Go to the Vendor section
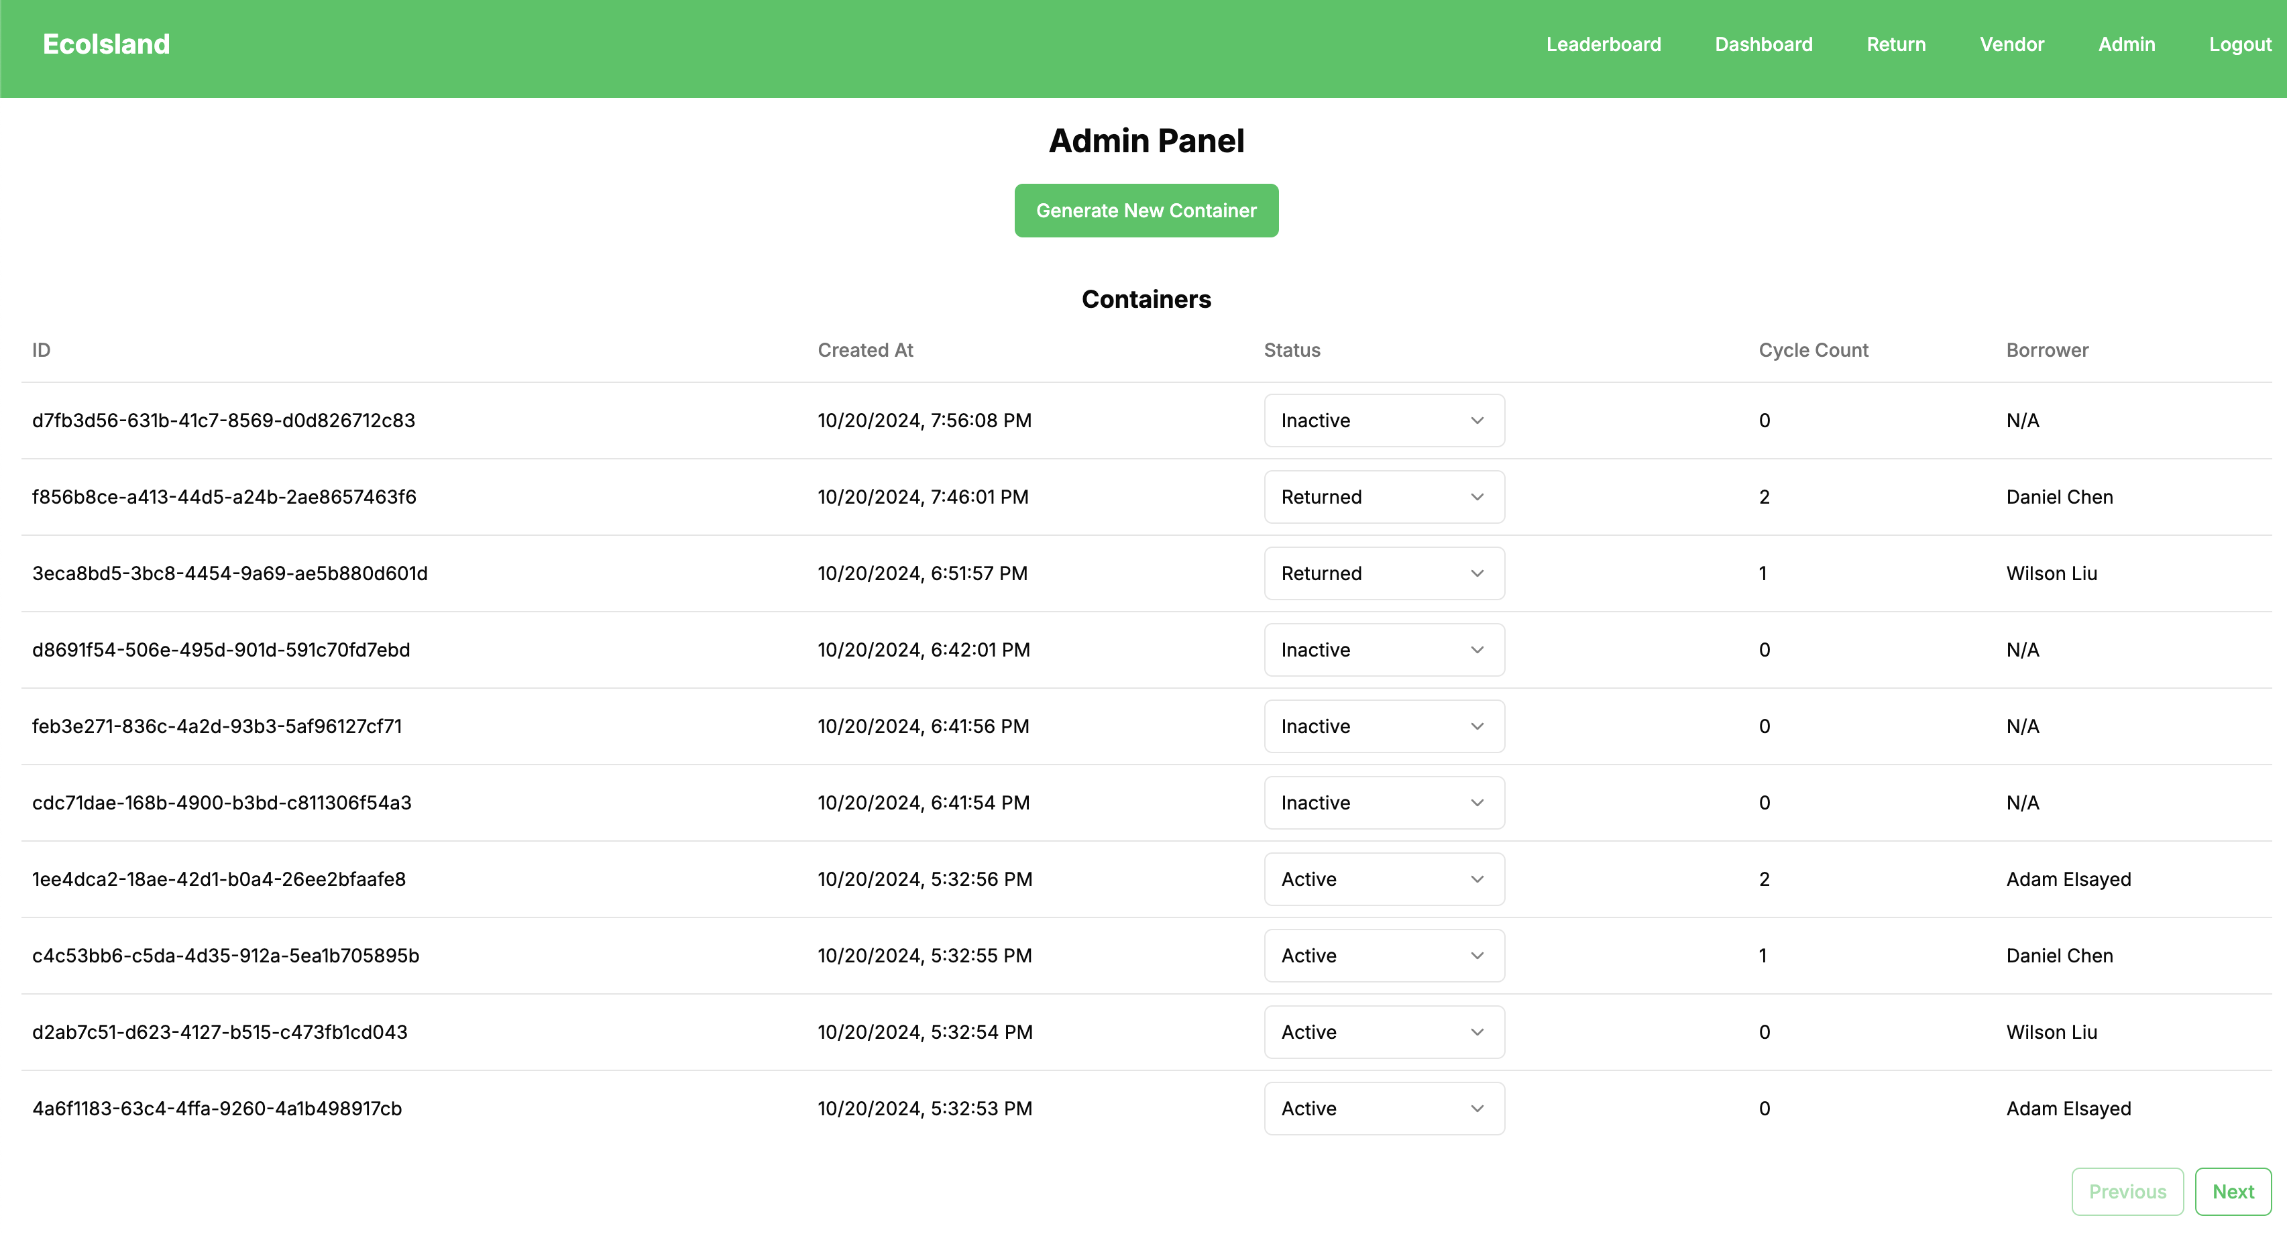Viewport: 2287px width, 1234px height. [2011, 44]
